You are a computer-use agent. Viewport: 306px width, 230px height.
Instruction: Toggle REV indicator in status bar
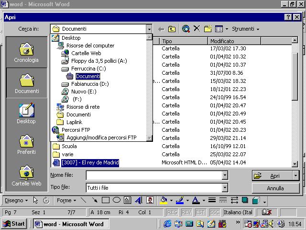click(x=186, y=212)
